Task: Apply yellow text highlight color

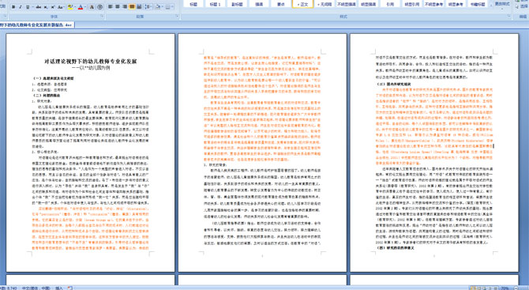Action: (x=70, y=7)
